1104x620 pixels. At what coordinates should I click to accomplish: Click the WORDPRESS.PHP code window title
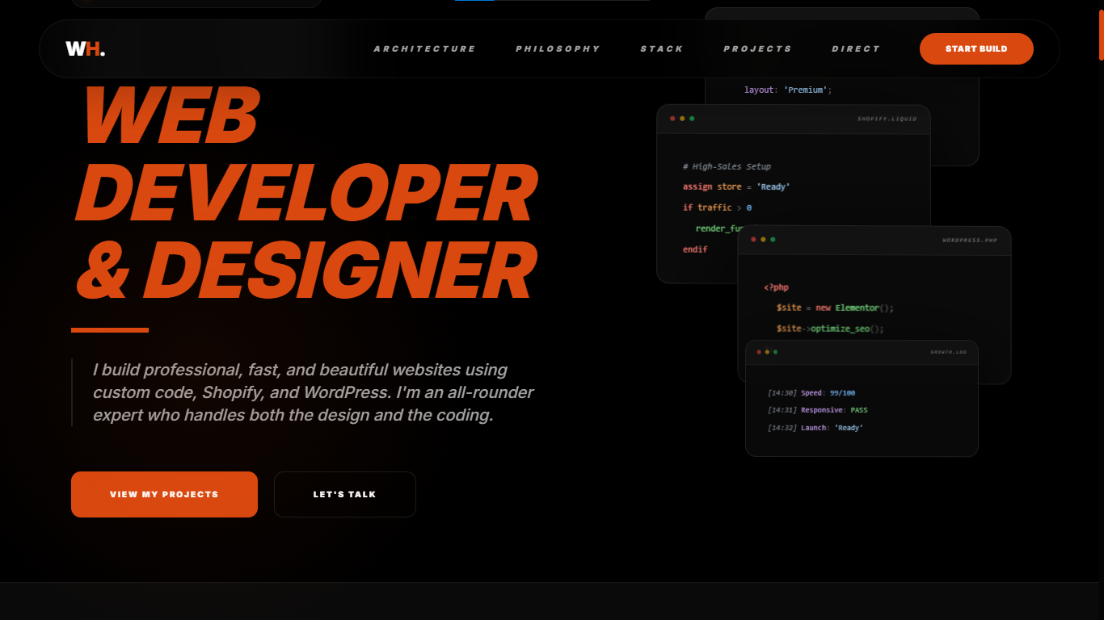coord(970,241)
